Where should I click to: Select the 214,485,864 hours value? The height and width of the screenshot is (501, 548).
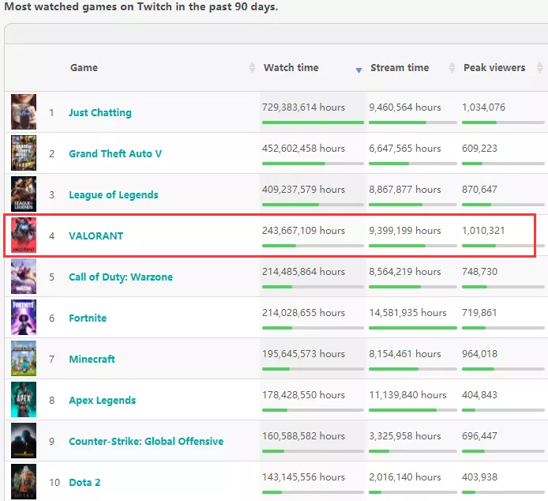click(x=303, y=272)
